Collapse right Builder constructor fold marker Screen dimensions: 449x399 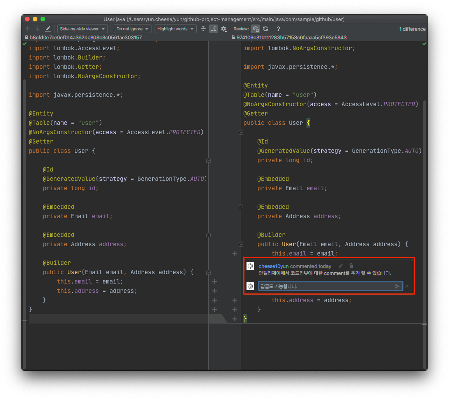pos(241,244)
